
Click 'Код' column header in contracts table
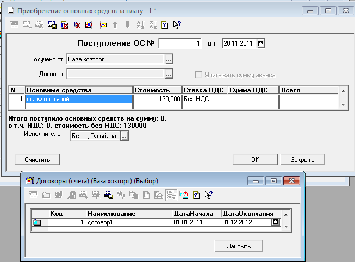[x=67, y=214]
